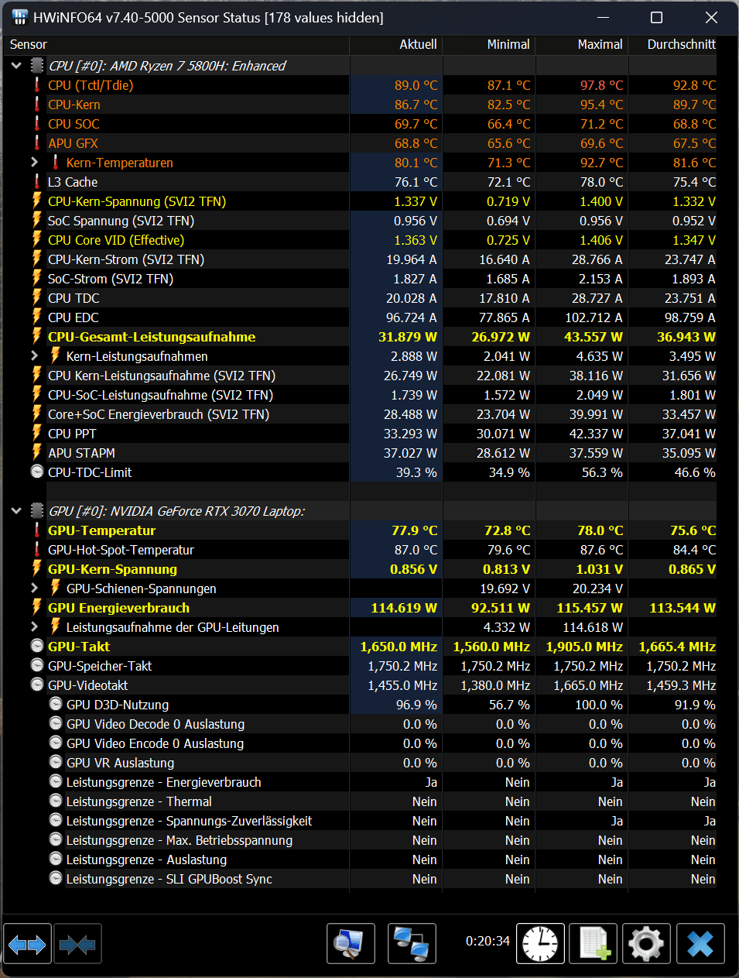
Task: Click the clock icon beside GPU-Takt
Action: 36,646
